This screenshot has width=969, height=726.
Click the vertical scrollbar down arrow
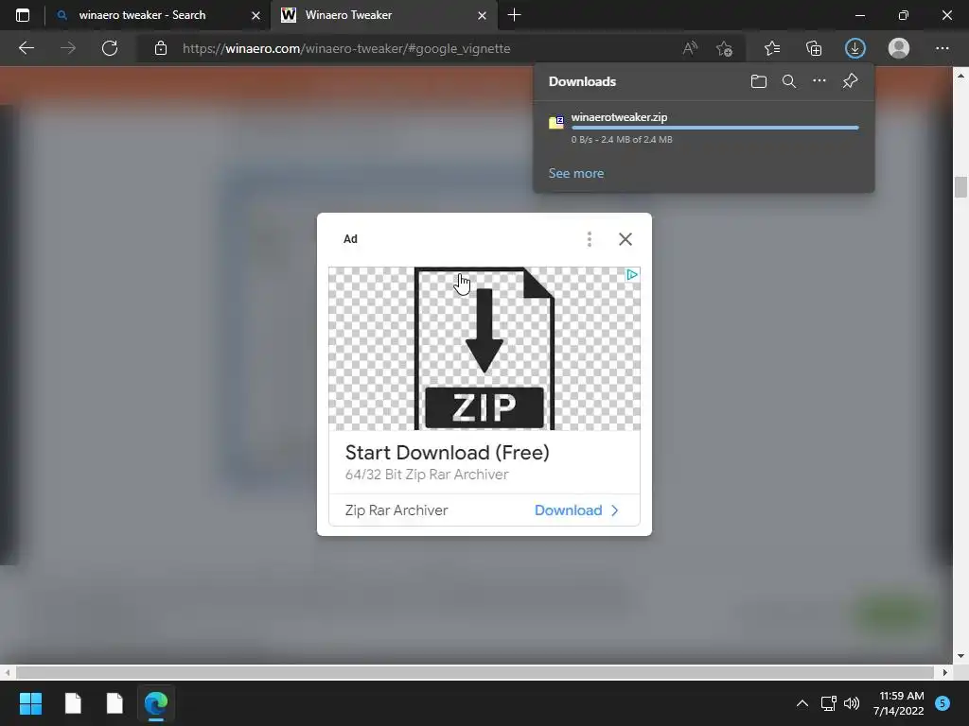960,656
